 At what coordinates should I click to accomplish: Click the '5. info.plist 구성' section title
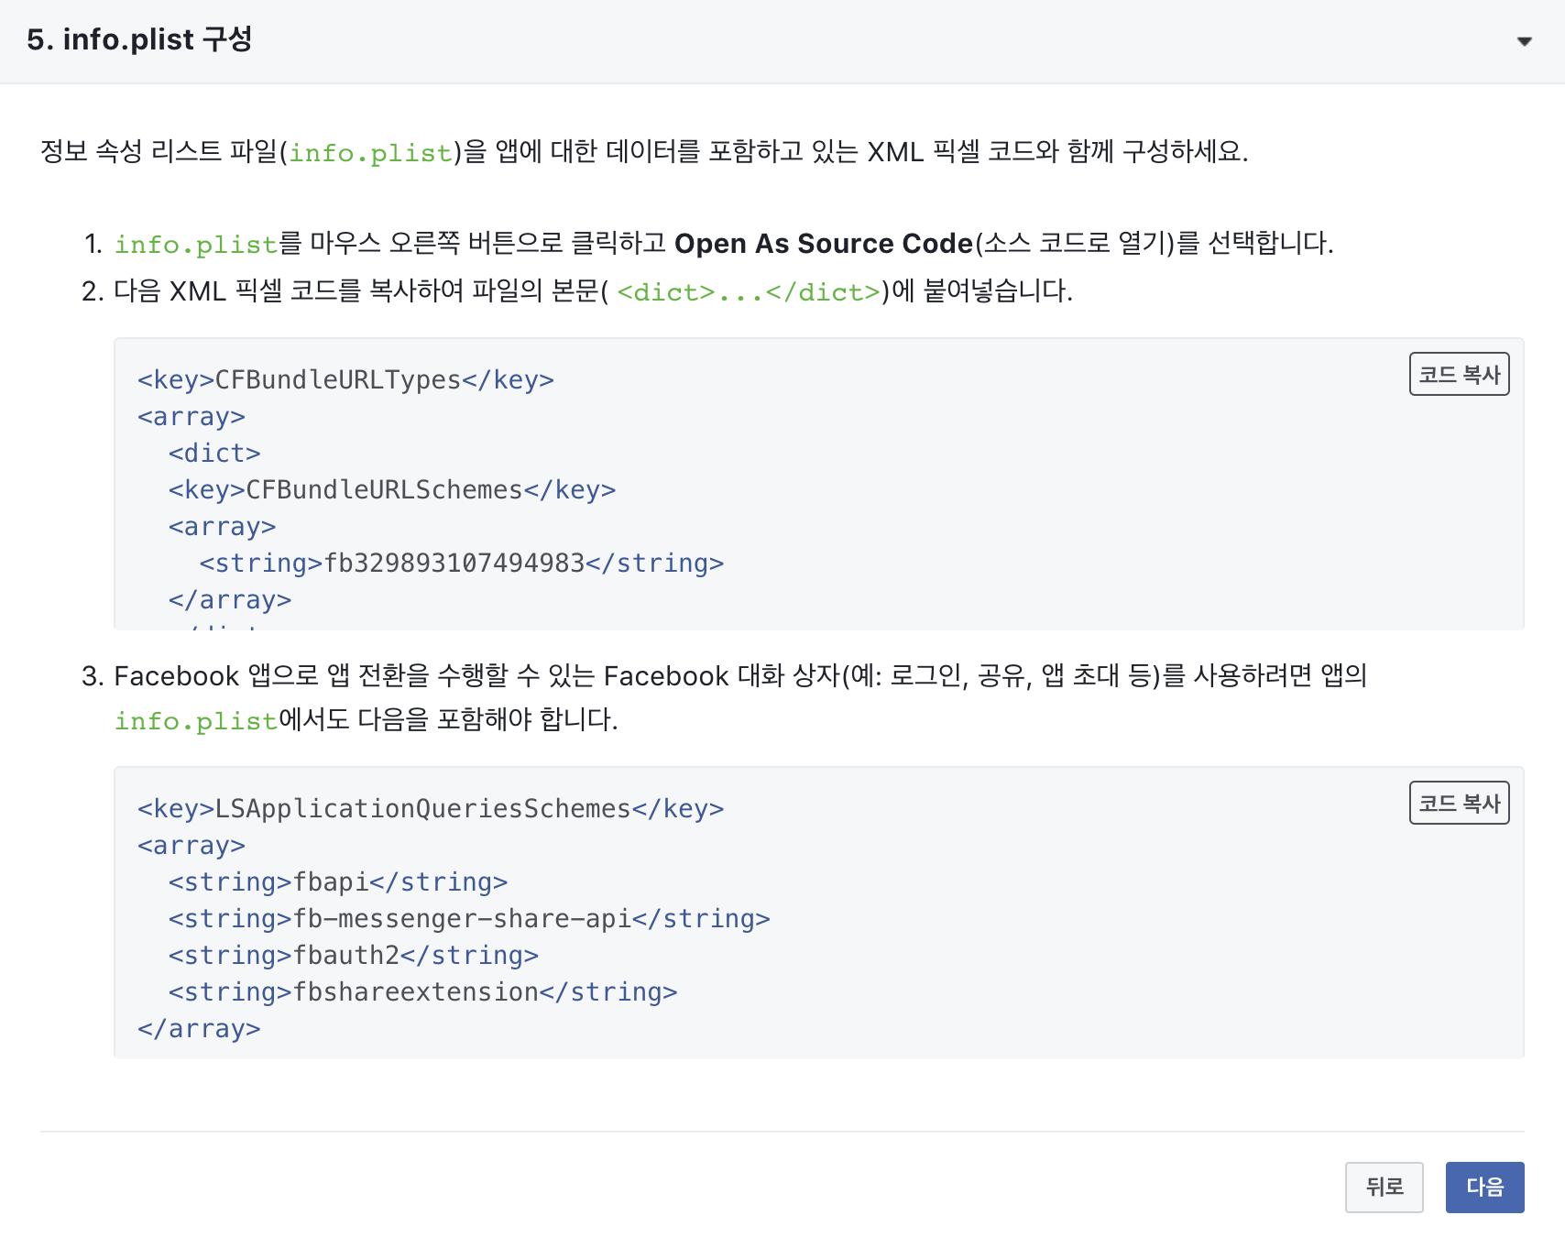coord(139,39)
